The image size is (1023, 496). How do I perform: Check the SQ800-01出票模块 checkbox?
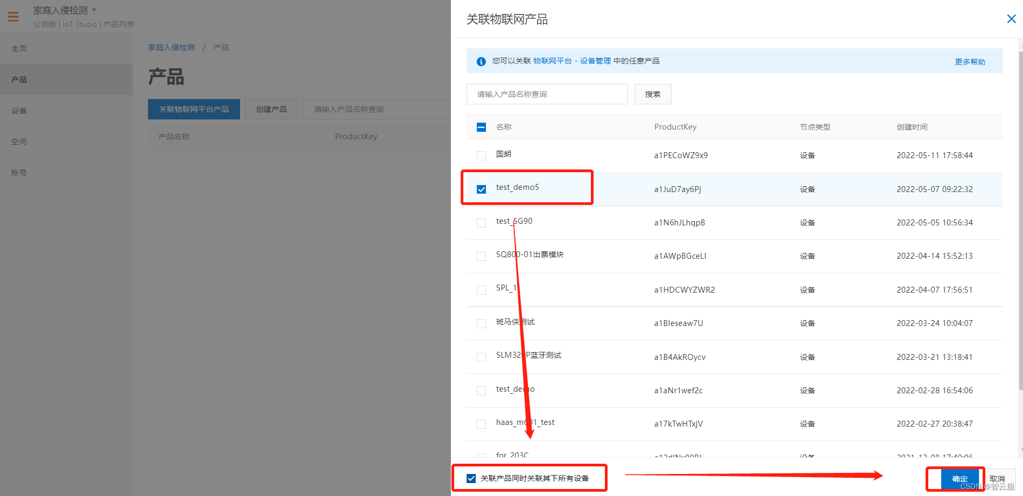pos(481,256)
